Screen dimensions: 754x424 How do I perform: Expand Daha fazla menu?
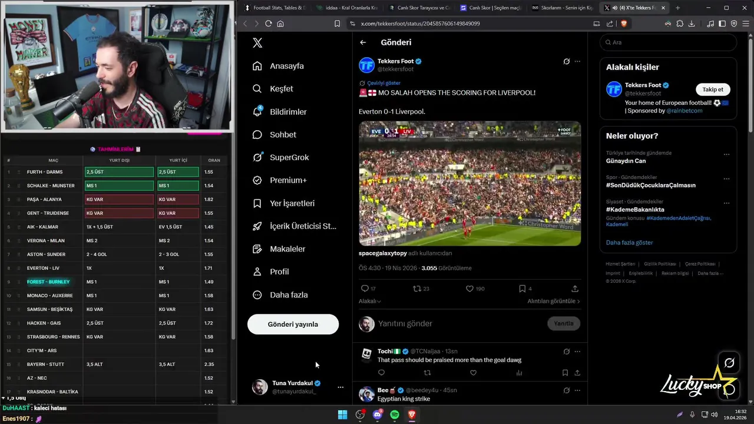[280, 295]
